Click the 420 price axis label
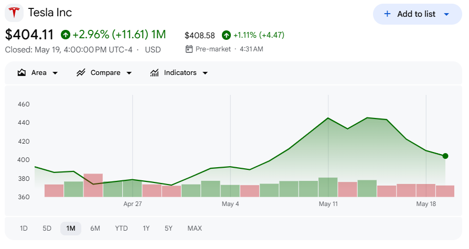 pos(24,142)
